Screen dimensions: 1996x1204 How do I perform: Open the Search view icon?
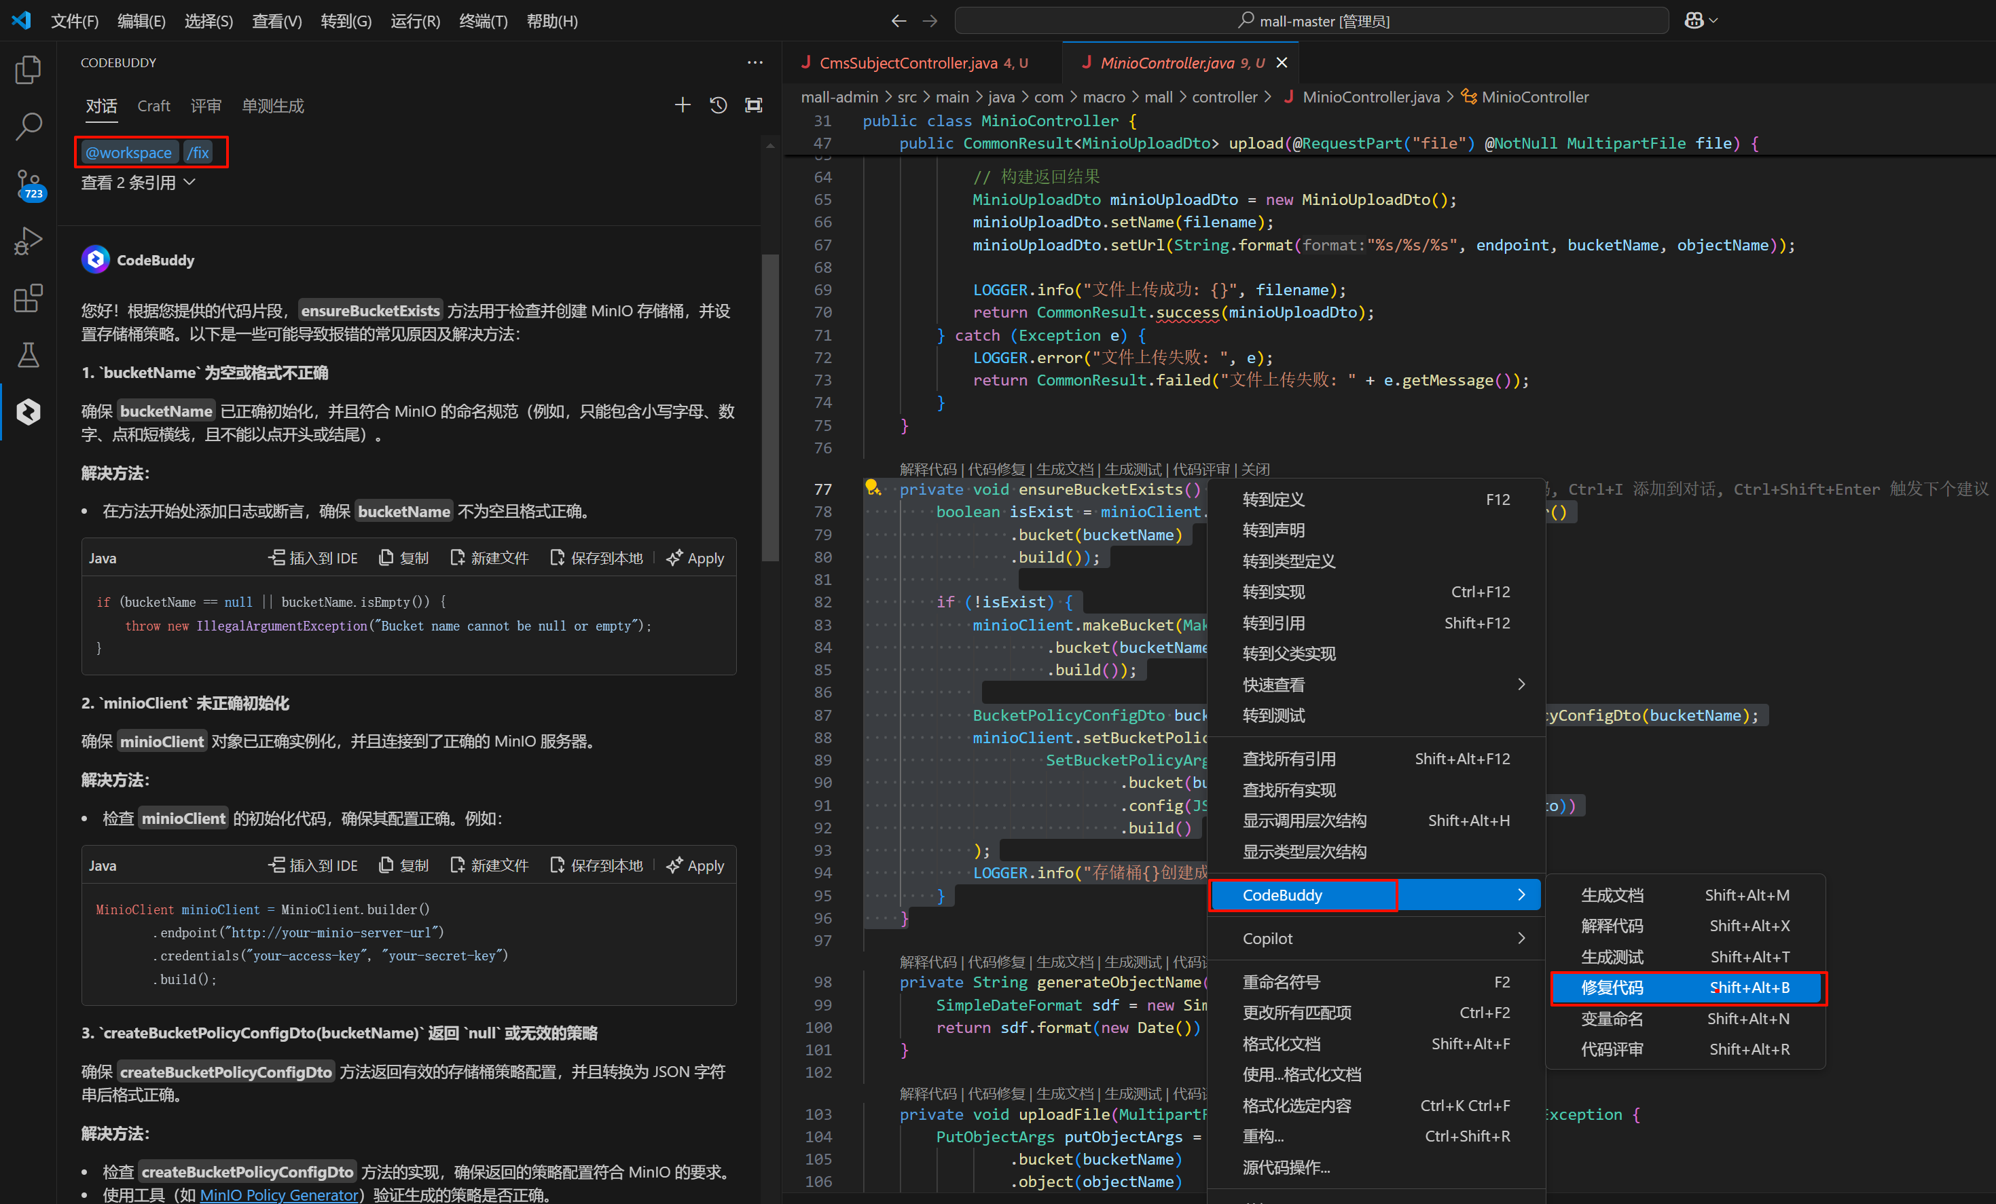click(29, 126)
